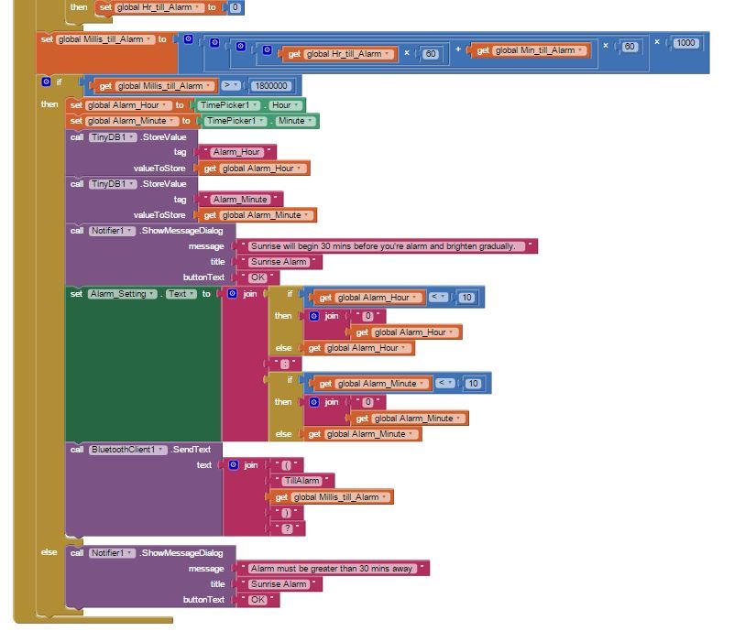Click gear icon on Alarm_Minute "0" join block
The height and width of the screenshot is (642, 756).
[x=314, y=401]
